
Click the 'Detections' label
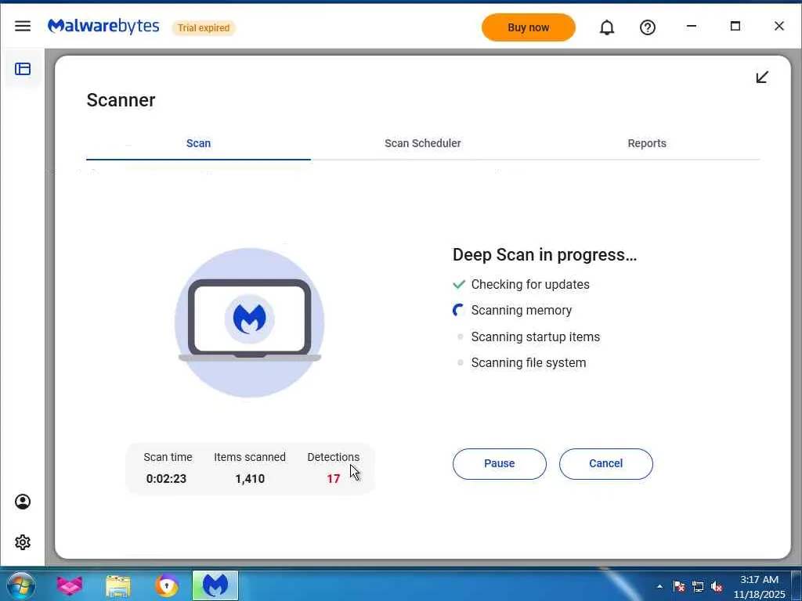(333, 457)
